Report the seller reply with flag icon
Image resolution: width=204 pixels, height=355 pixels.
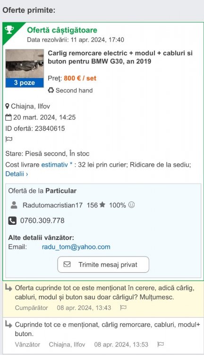pos(161,345)
